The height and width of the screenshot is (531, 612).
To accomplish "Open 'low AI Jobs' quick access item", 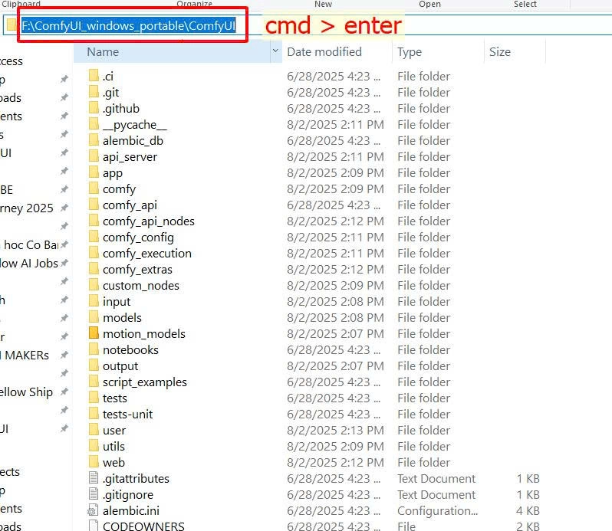I will [x=29, y=263].
